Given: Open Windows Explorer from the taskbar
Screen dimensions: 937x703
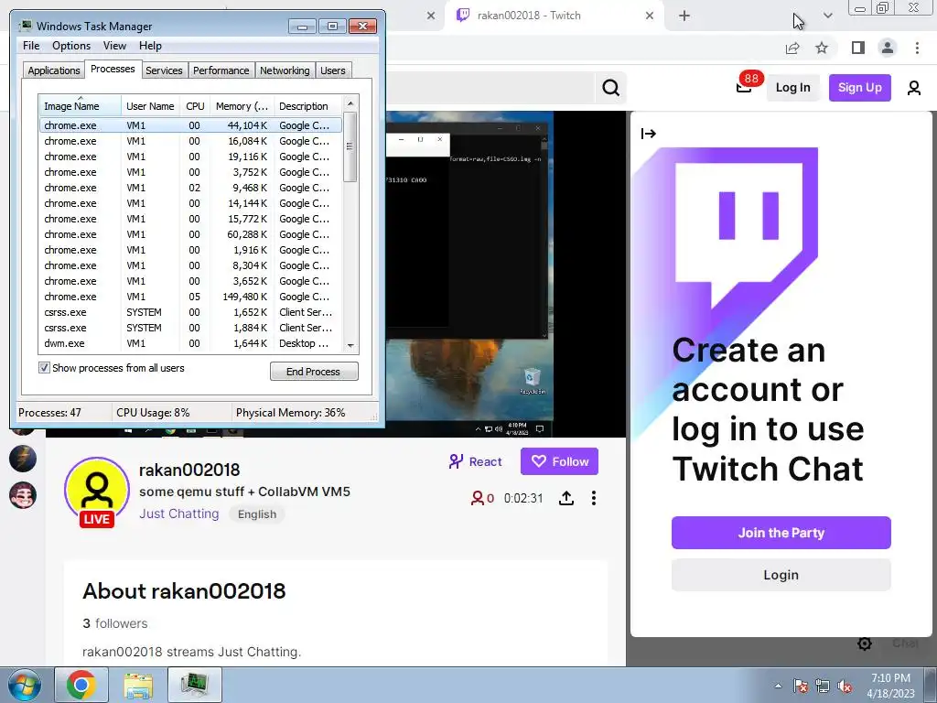Looking at the screenshot, I should [x=138, y=685].
